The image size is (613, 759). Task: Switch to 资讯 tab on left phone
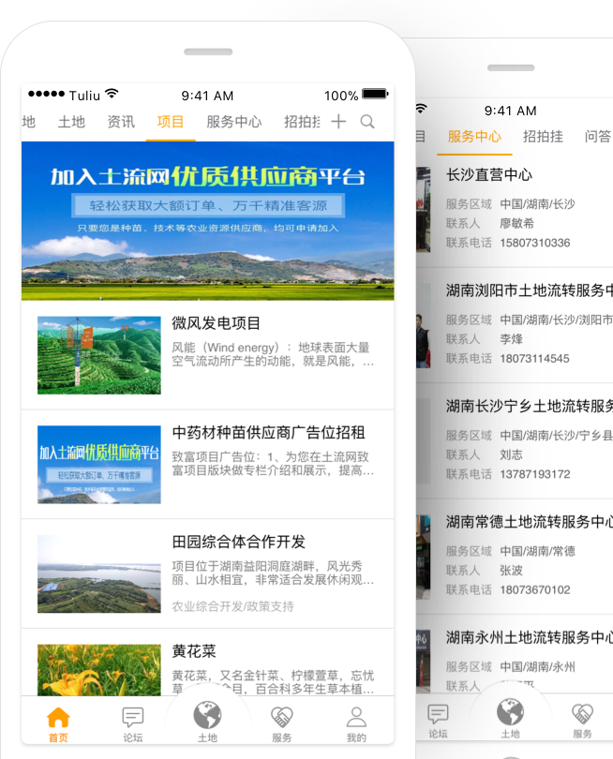click(x=121, y=122)
